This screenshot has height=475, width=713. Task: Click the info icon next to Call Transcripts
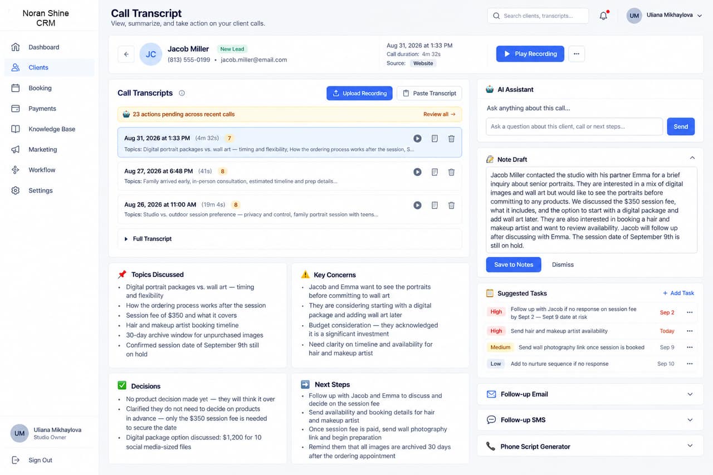tap(182, 93)
